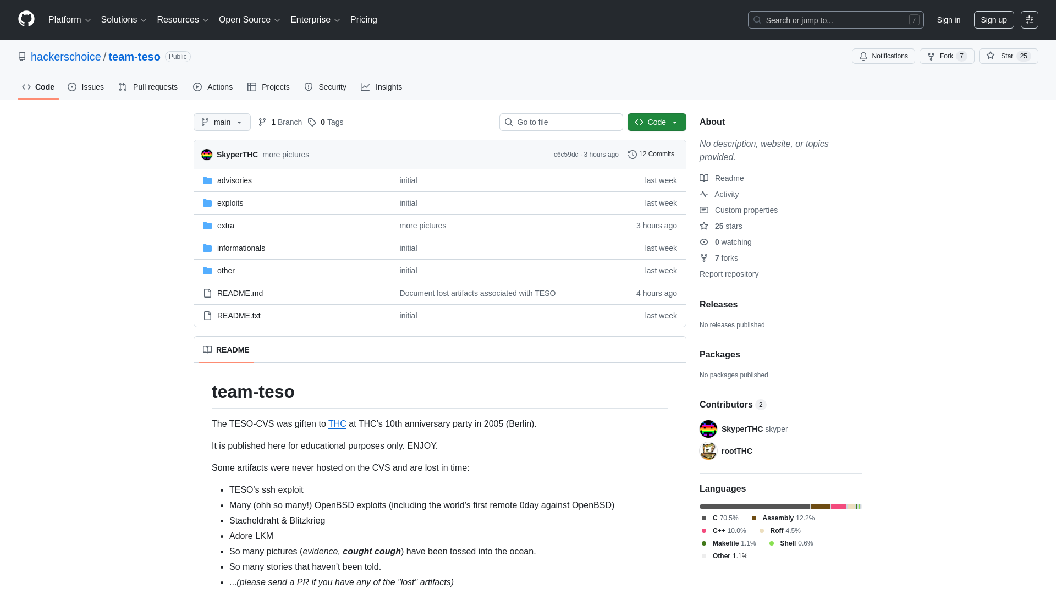Expand the Resources menu
The image size is (1056, 594).
(x=182, y=20)
